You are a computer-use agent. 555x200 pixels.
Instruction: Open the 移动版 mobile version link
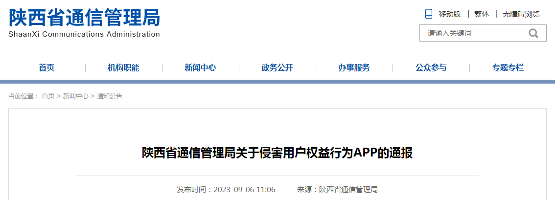[450, 14]
